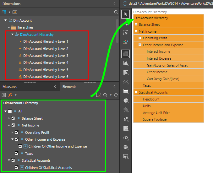The height and width of the screenshot is (173, 213).
Task: Choose the globe map visualization icon
Action: tap(126, 147)
